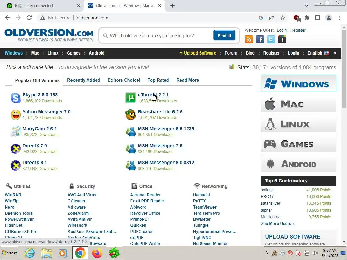This screenshot has width=347, height=260.
Task: Launch Internet Explorer from the taskbar
Action: (x=29, y=253)
